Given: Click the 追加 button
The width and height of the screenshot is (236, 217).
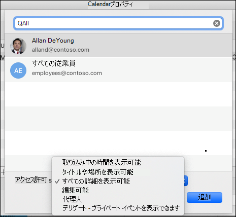Looking at the screenshot, I should (x=205, y=197).
